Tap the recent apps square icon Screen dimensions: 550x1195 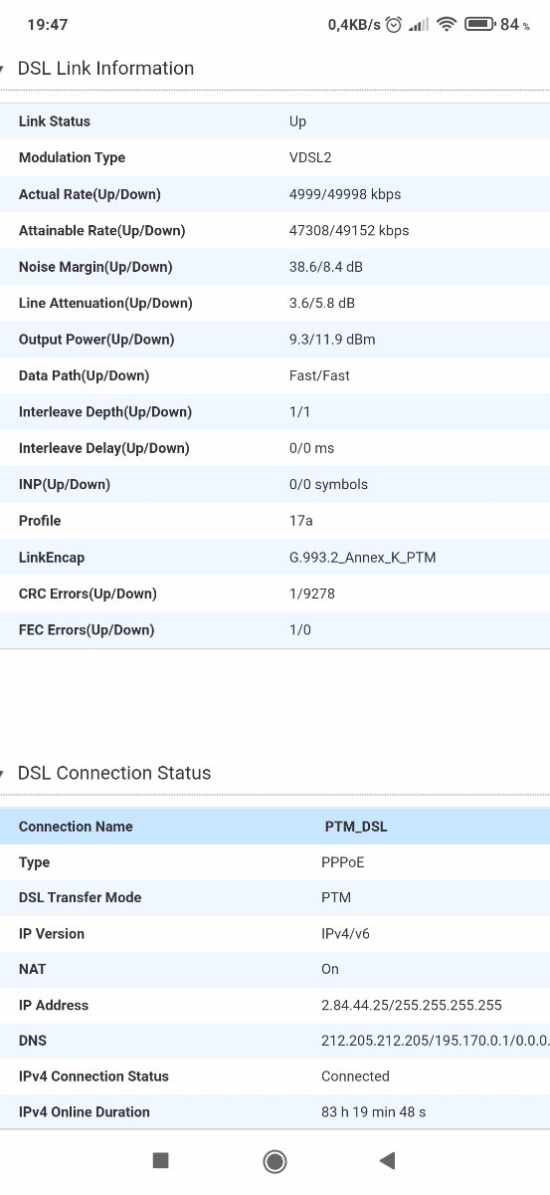tap(160, 1160)
